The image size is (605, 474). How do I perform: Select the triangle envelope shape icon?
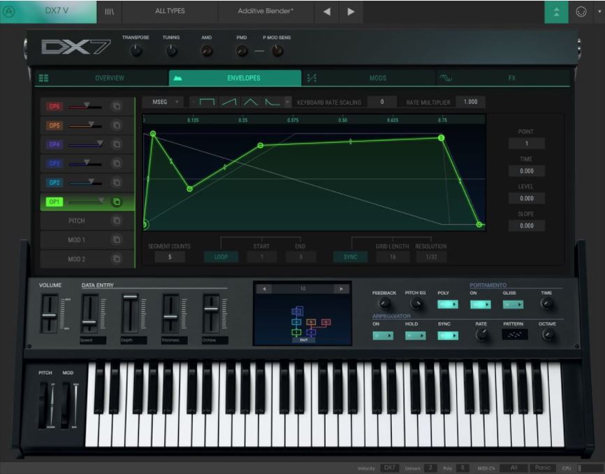(x=250, y=102)
